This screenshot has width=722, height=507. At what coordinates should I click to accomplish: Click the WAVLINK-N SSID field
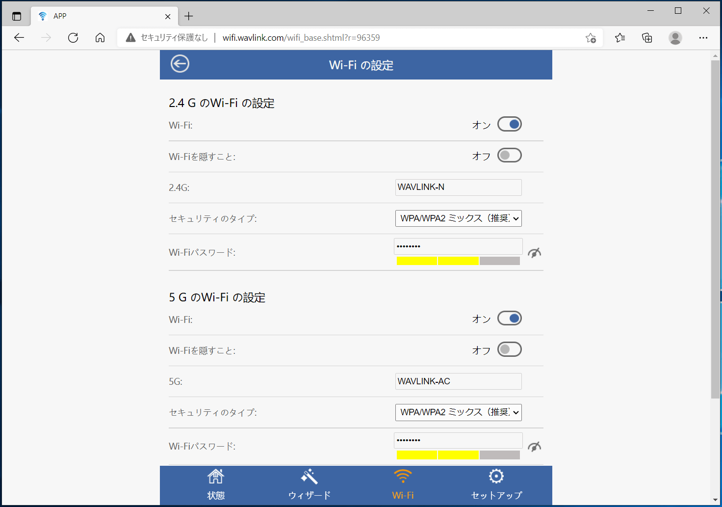(459, 187)
